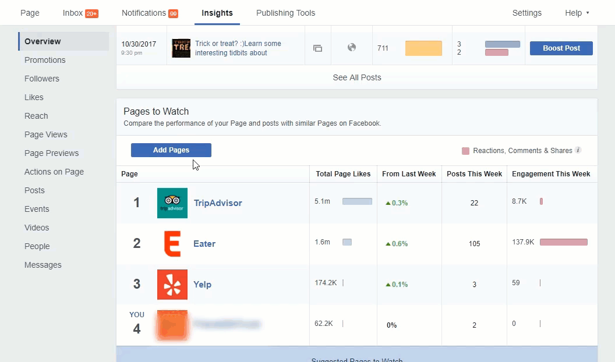Select the Eater page logo
The image size is (615, 362).
tap(172, 243)
